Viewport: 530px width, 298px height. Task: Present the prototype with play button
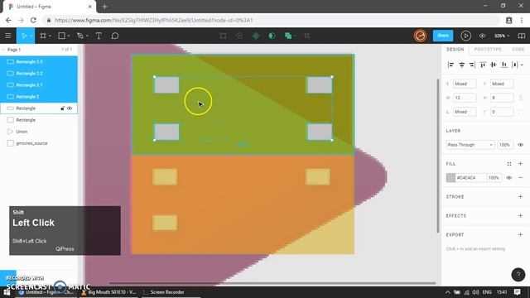click(x=465, y=36)
